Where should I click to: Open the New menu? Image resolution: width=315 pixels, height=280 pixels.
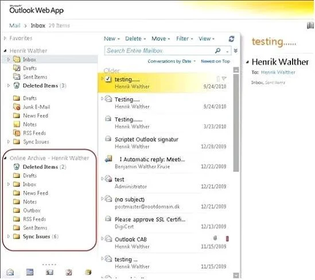(112, 38)
